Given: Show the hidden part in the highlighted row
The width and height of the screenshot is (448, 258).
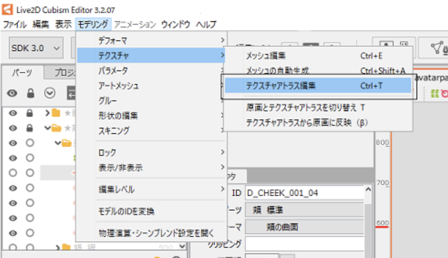Looking at the screenshot, I should (x=13, y=173).
